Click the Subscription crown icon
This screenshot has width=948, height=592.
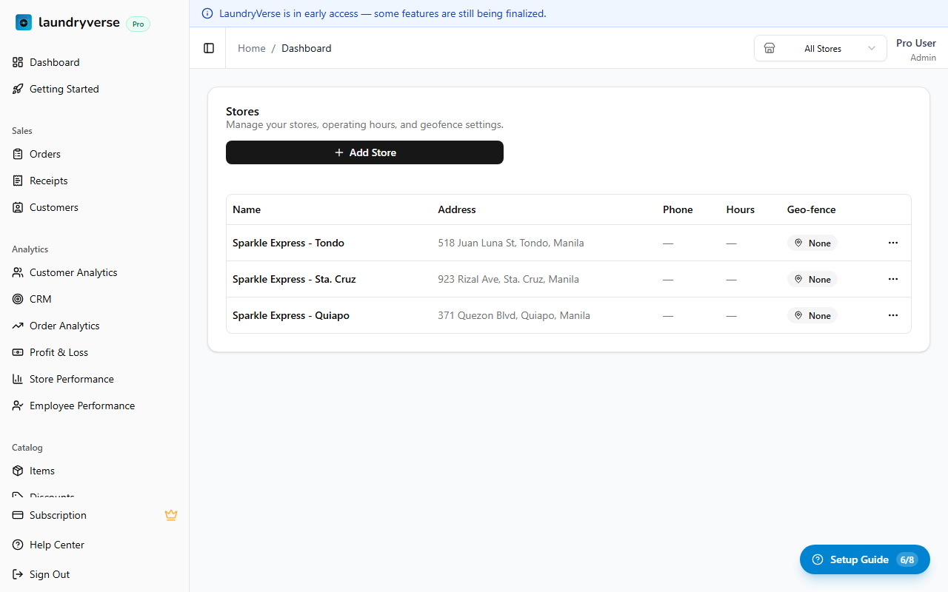point(171,515)
